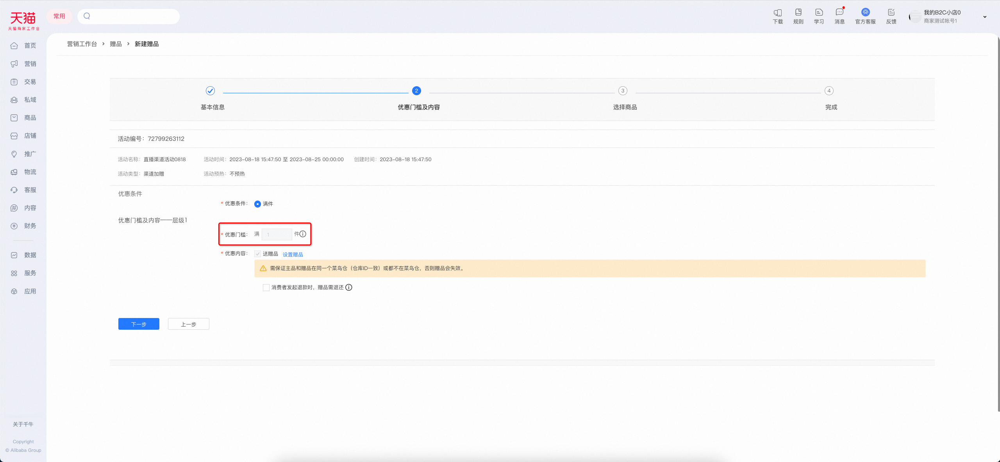
Task: Open the 规则 rules icon
Action: click(798, 16)
